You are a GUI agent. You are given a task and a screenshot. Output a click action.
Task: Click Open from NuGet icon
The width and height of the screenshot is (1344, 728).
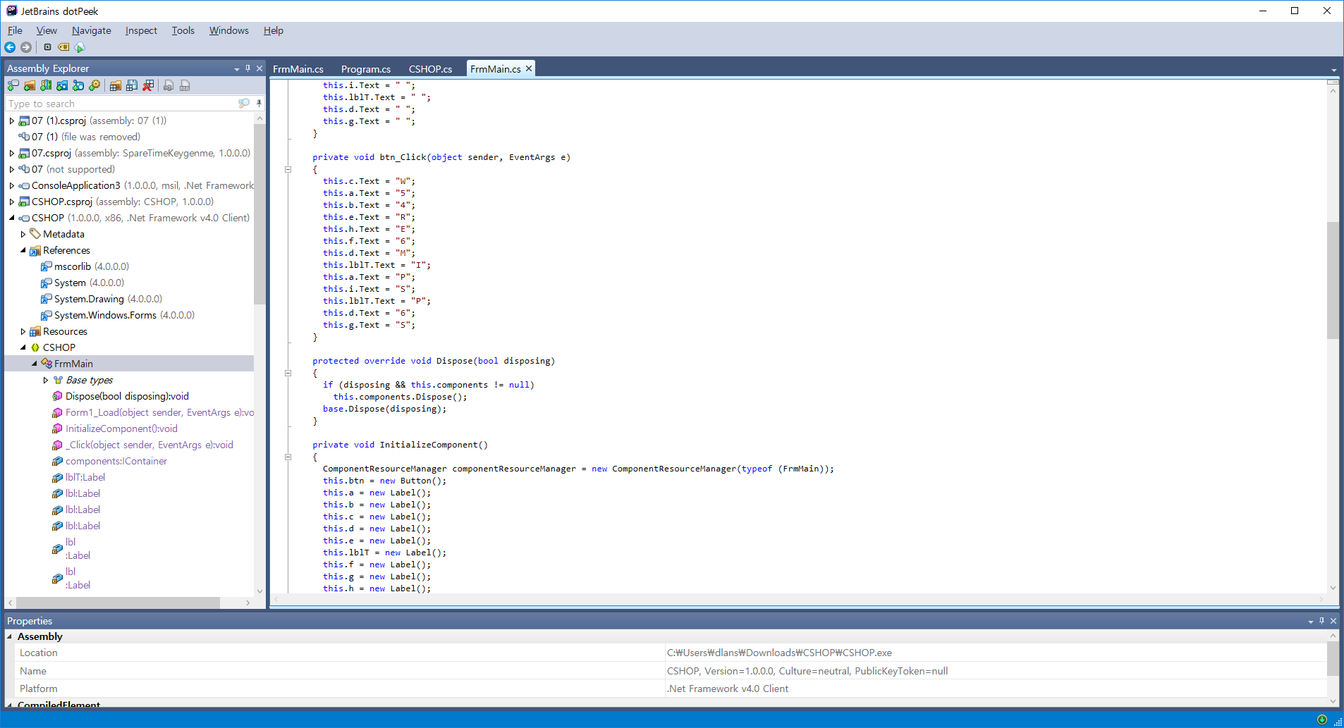click(62, 85)
